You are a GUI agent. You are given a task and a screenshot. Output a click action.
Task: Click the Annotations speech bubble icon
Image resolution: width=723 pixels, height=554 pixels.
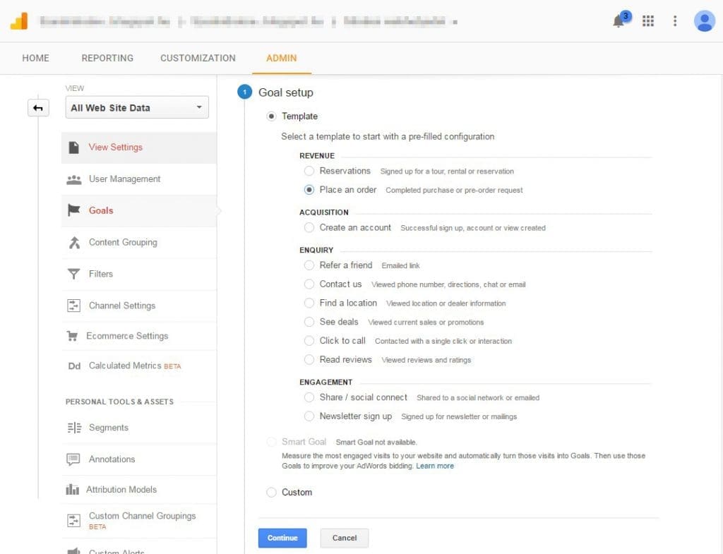tap(73, 459)
